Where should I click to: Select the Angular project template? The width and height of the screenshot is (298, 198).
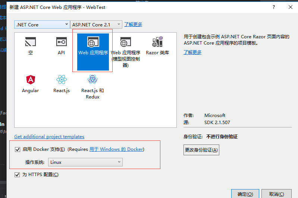[31, 84]
